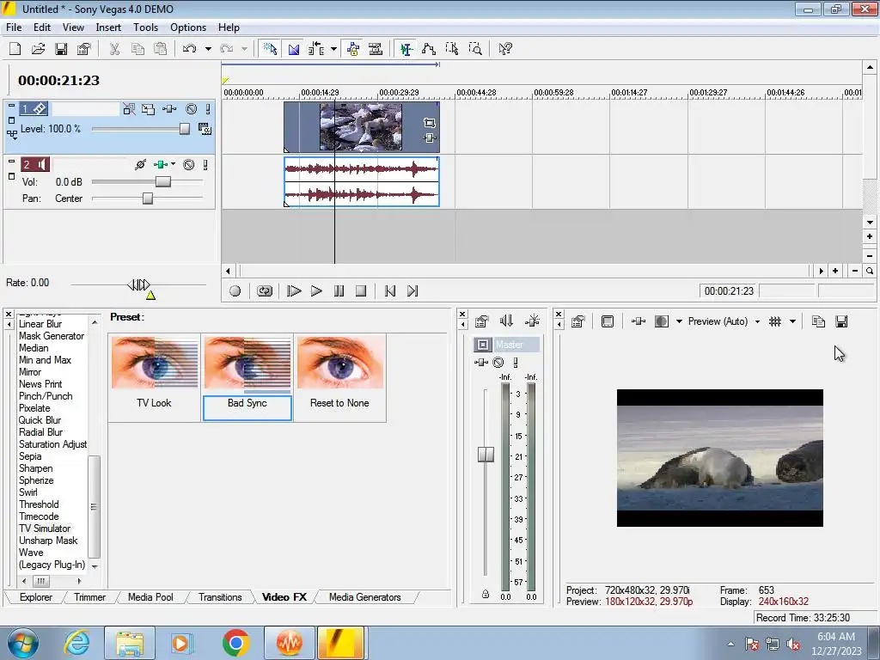Image resolution: width=880 pixels, height=660 pixels.
Task: Click the Record button in transport bar
Action: pos(235,290)
